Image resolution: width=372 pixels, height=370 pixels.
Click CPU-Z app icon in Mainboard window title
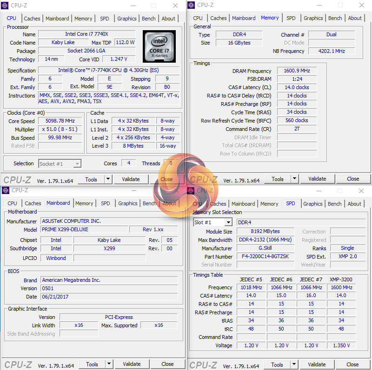pos(6,190)
